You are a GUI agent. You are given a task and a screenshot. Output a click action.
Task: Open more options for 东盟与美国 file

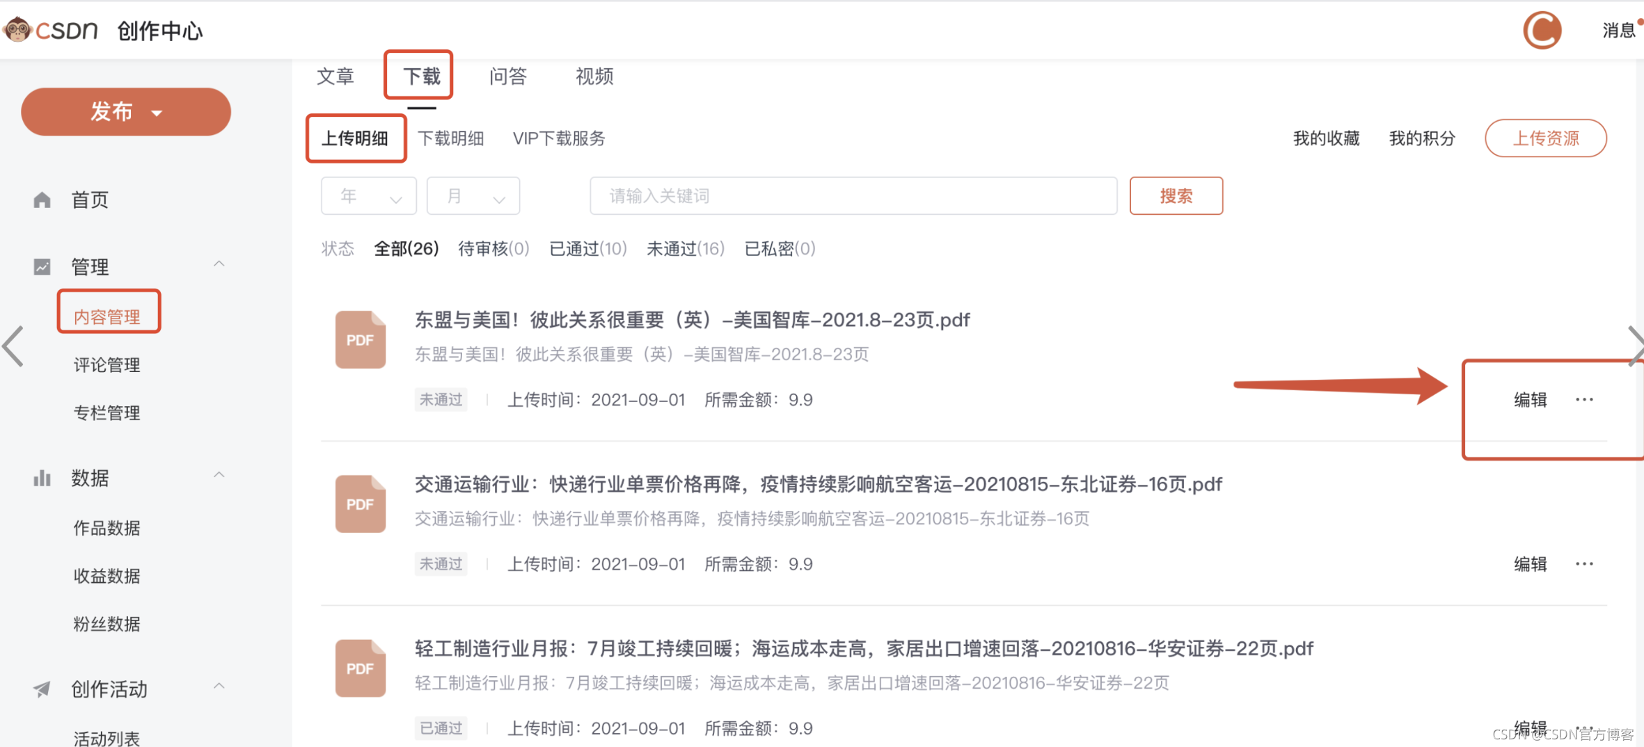point(1585,399)
